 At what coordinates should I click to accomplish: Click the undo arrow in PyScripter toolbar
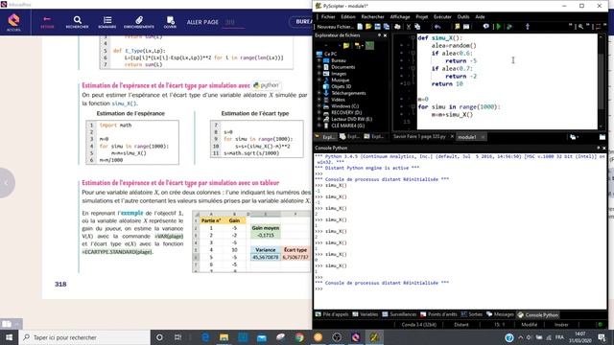pyautogui.click(x=437, y=27)
